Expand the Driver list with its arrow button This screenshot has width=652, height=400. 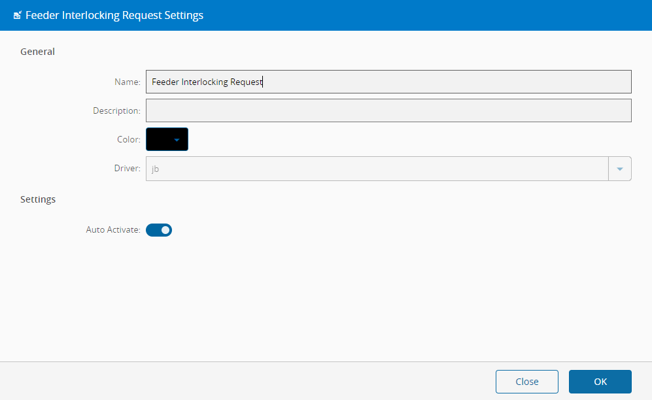tap(619, 169)
